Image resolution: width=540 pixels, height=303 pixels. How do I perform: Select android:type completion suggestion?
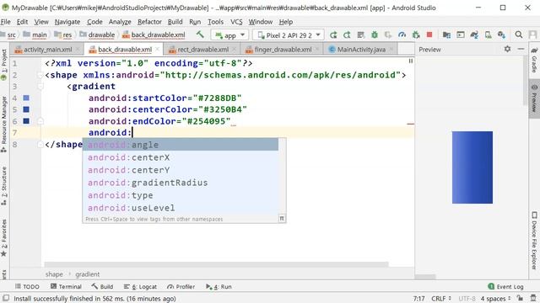pos(180,195)
